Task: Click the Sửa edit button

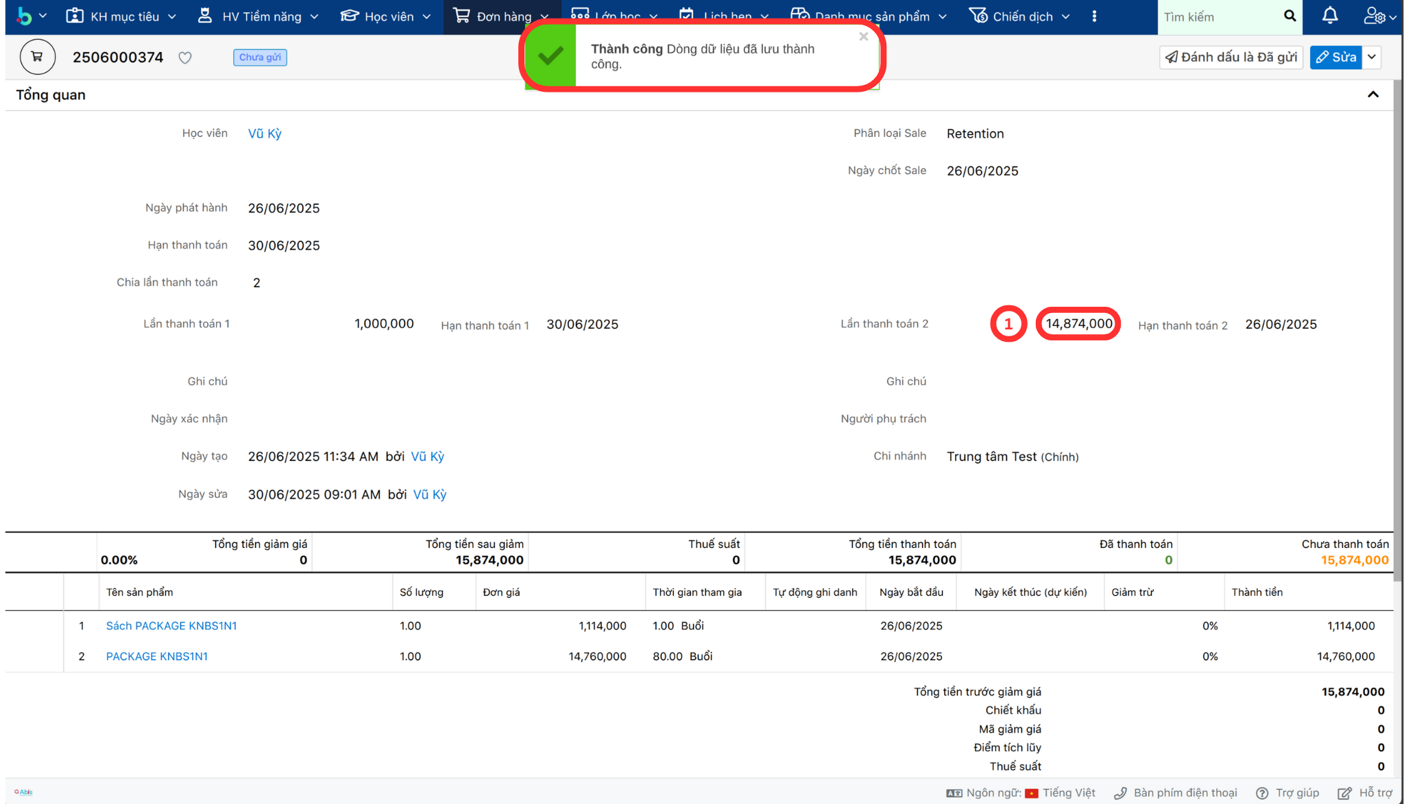Action: (x=1336, y=58)
